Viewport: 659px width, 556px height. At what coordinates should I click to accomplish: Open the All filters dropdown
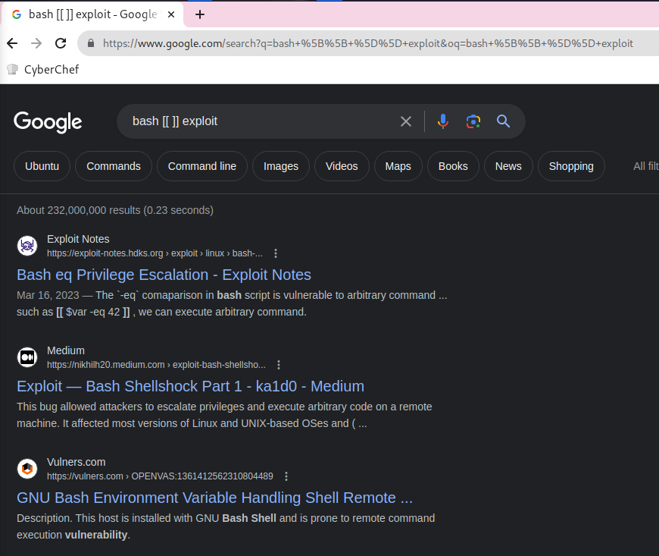tap(646, 166)
